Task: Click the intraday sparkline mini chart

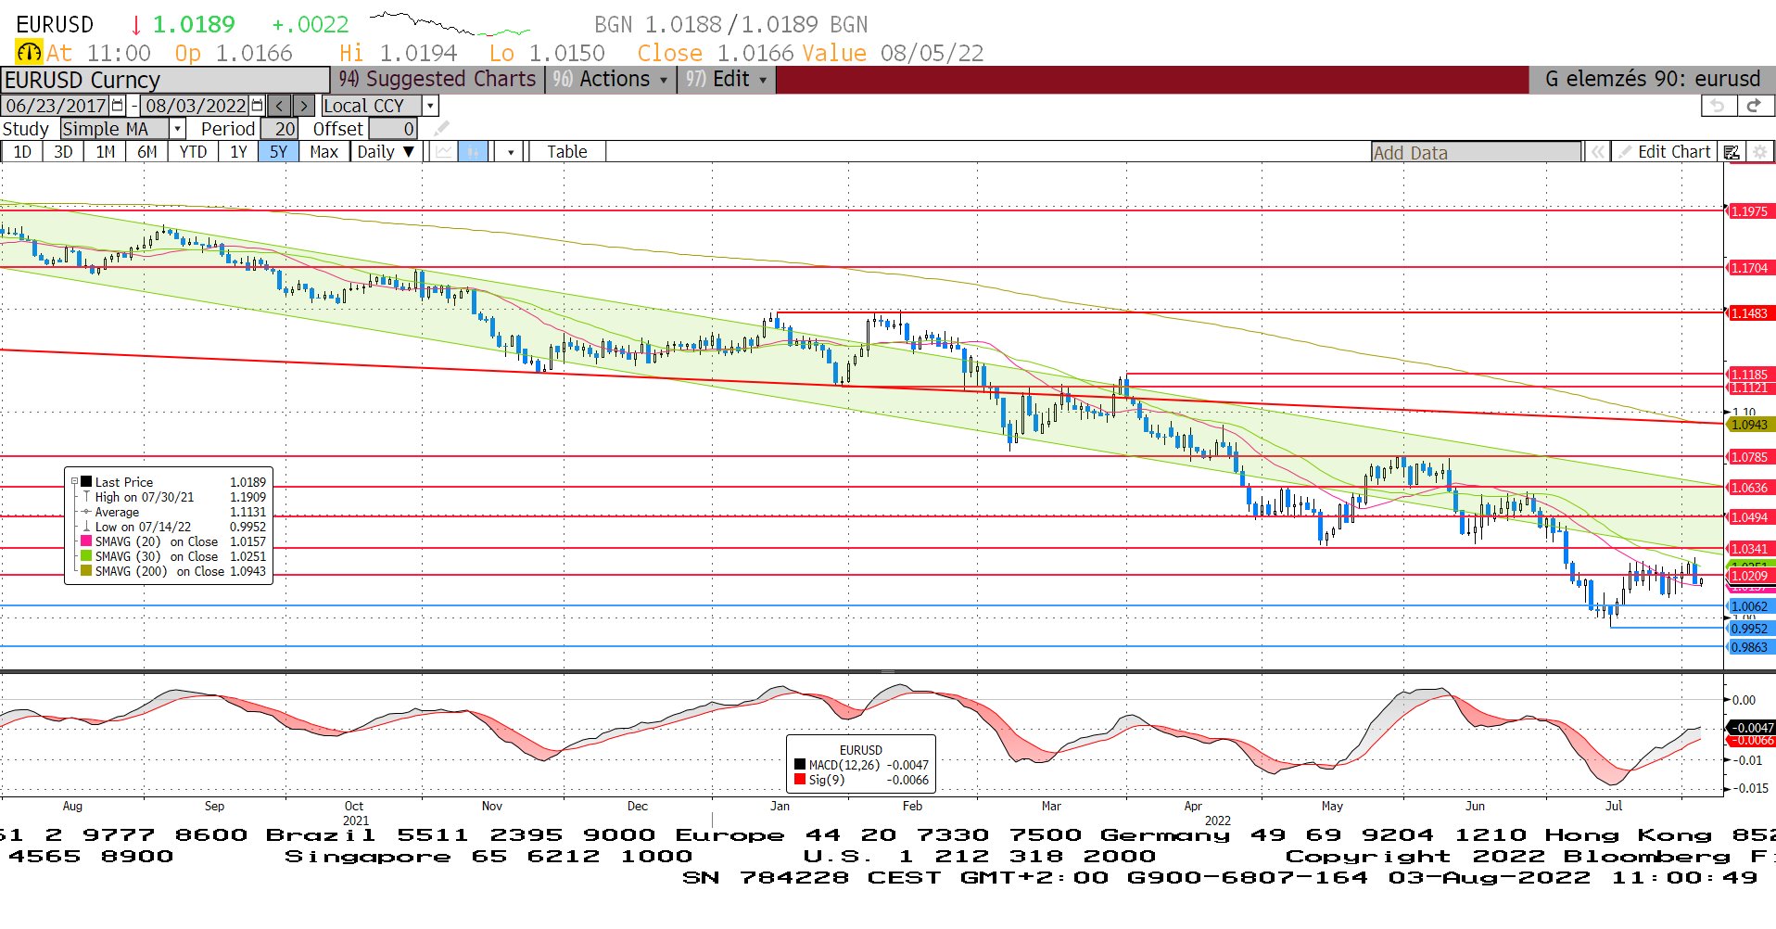Action: (x=450, y=24)
